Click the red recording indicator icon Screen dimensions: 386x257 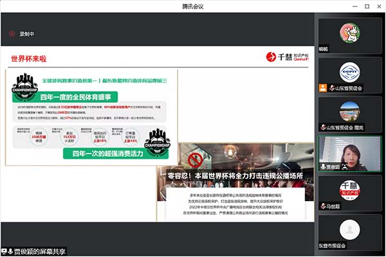pyautogui.click(x=12, y=34)
